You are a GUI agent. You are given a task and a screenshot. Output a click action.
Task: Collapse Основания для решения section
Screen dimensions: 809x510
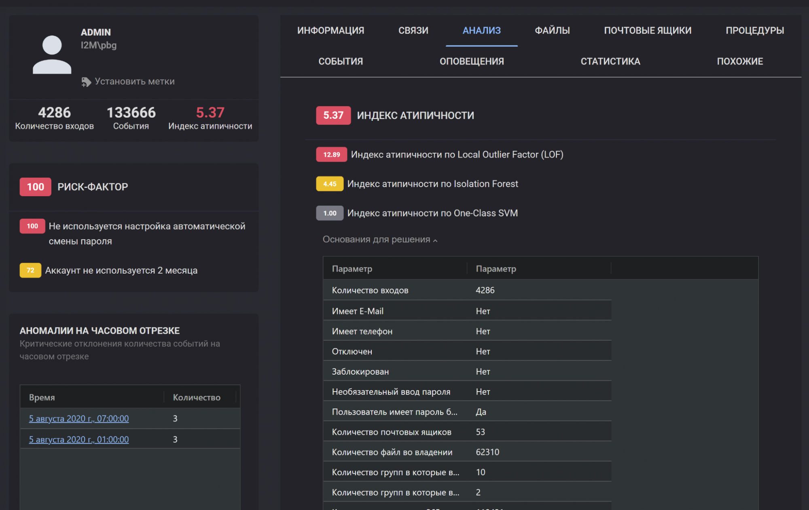(380, 240)
